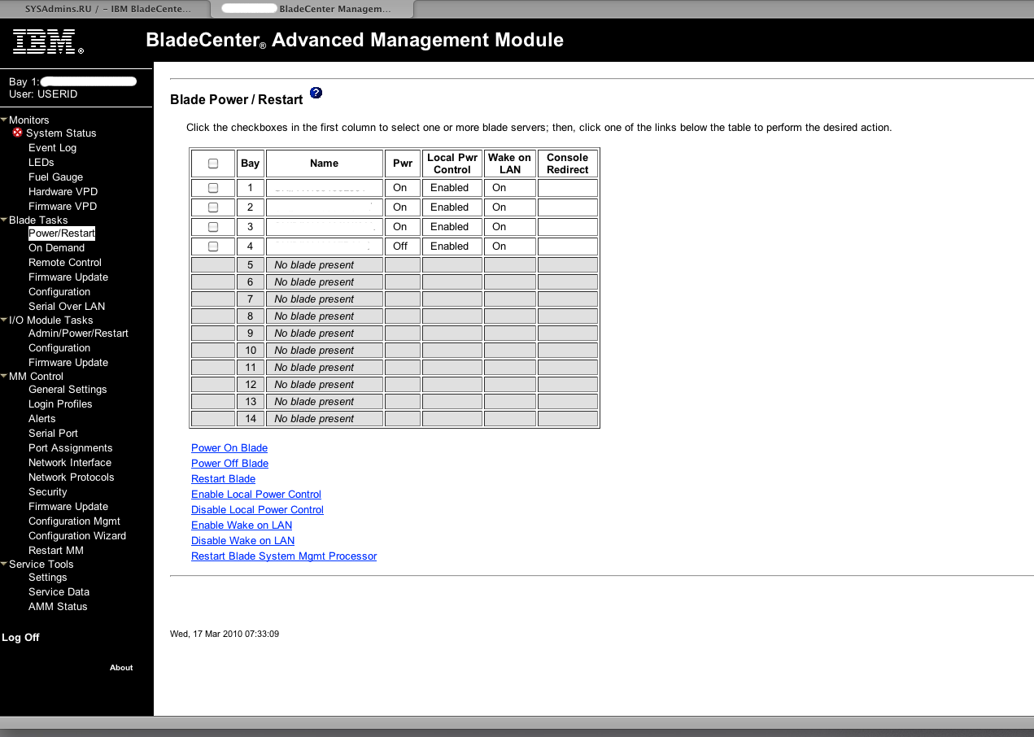The image size is (1034, 737).
Task: Click Enable Local Power Control link
Action: click(x=256, y=495)
